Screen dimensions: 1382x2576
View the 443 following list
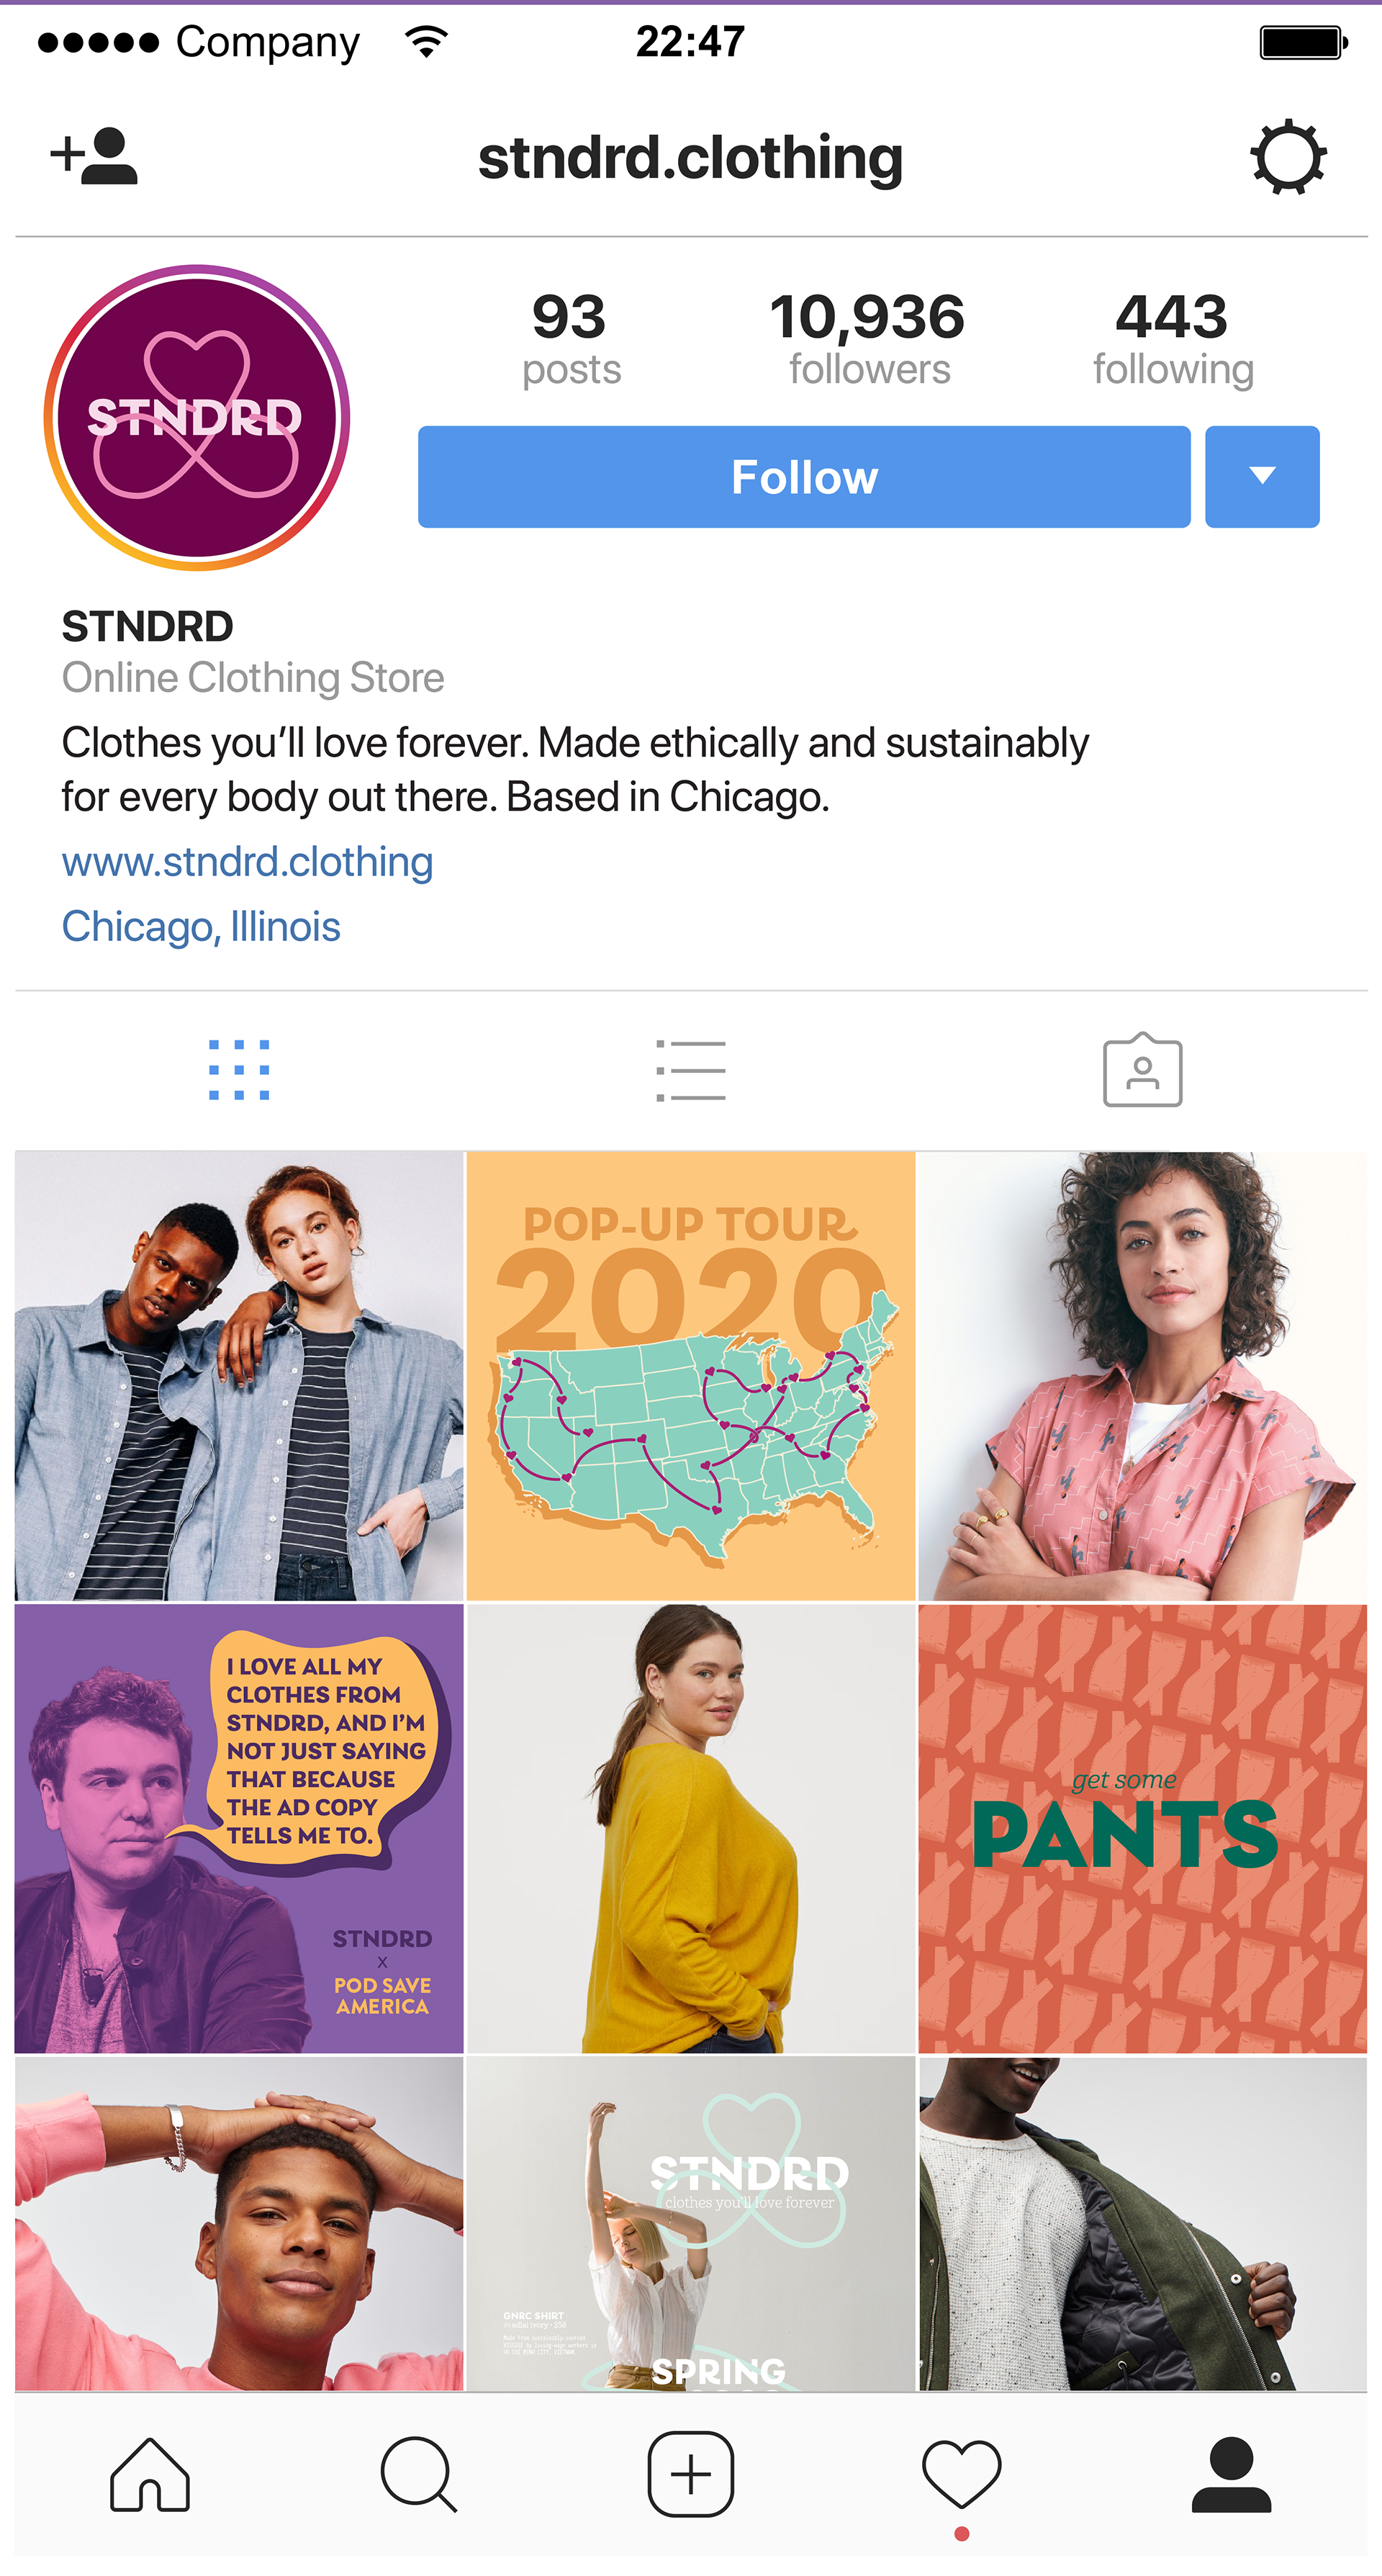1172,338
